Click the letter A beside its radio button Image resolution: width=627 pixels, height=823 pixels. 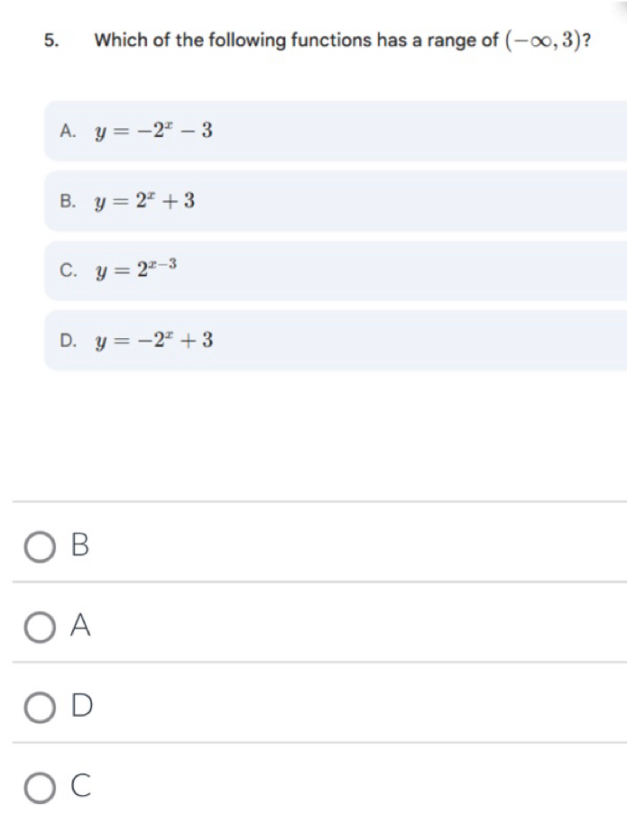[x=80, y=625]
